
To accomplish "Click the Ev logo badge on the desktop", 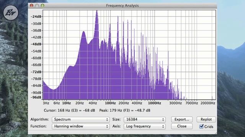I will click(11, 13).
